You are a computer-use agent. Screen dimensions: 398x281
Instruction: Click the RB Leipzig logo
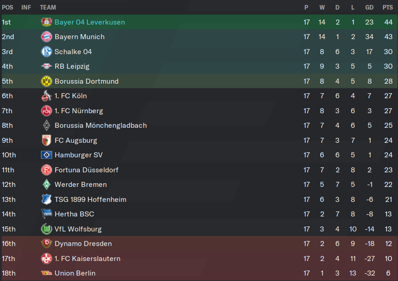tap(46, 66)
